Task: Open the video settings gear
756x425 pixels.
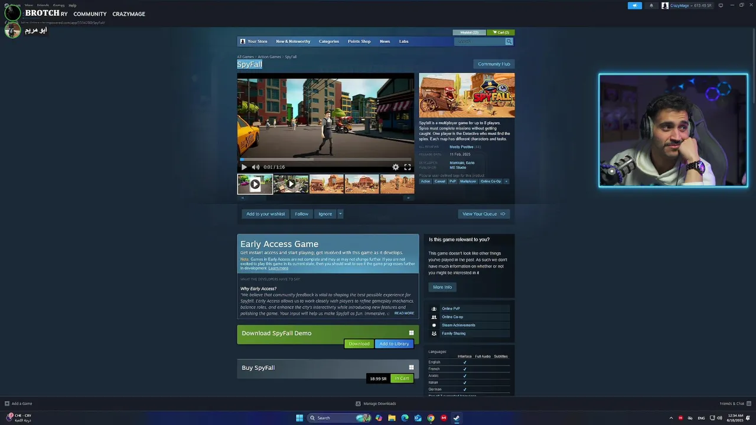Action: pyautogui.click(x=396, y=167)
